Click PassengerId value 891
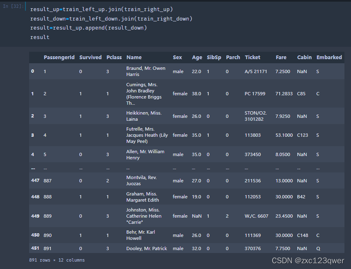Viewport: 351px width, 269px height. point(48,248)
